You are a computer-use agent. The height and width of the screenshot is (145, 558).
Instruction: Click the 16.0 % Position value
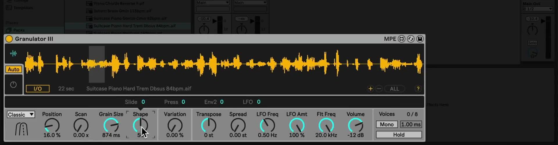[x=52, y=135]
